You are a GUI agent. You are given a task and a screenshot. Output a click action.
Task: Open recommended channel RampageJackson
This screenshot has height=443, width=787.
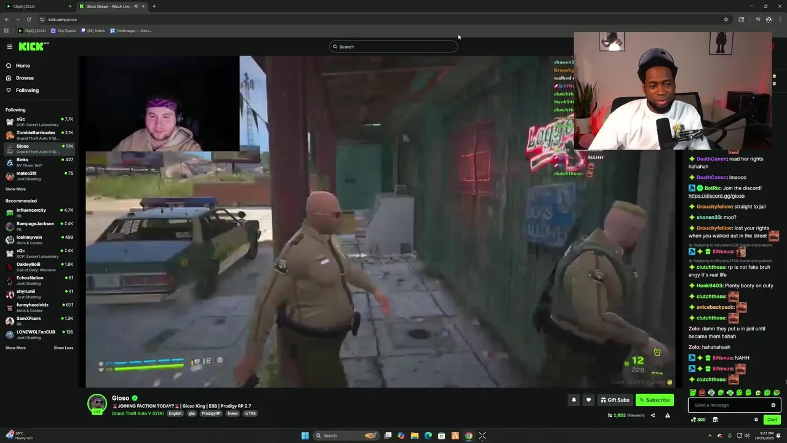pos(39,226)
